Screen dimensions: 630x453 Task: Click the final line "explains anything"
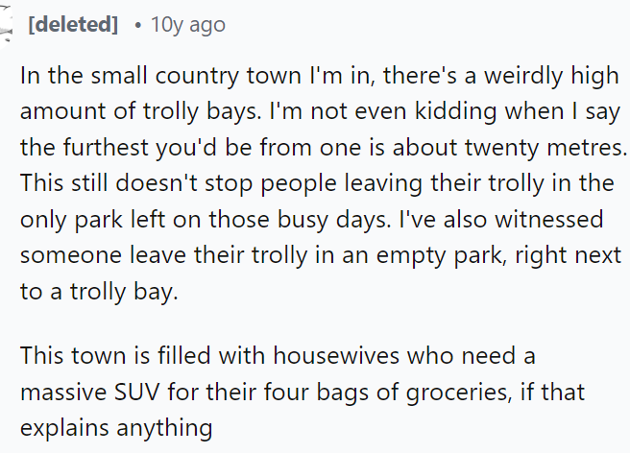(115, 427)
